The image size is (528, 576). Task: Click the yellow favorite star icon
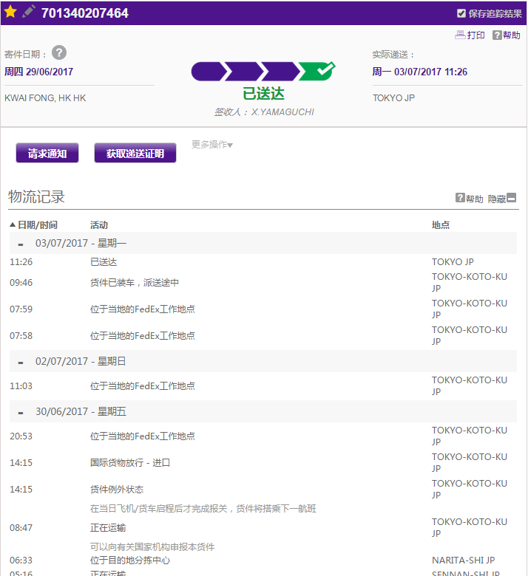coord(10,12)
